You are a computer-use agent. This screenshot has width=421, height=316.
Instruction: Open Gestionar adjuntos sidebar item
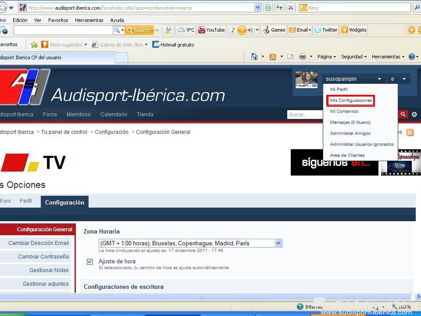point(36,284)
